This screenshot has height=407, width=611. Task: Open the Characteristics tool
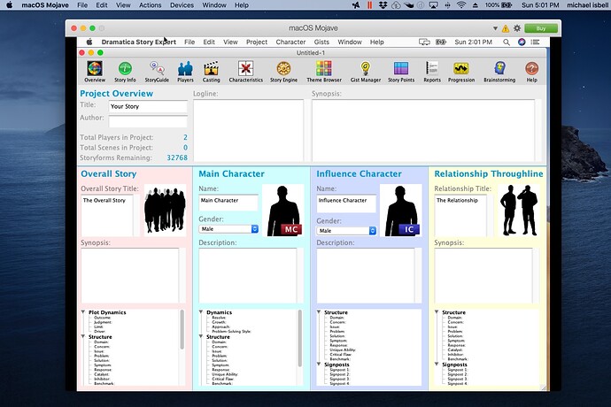(246, 72)
